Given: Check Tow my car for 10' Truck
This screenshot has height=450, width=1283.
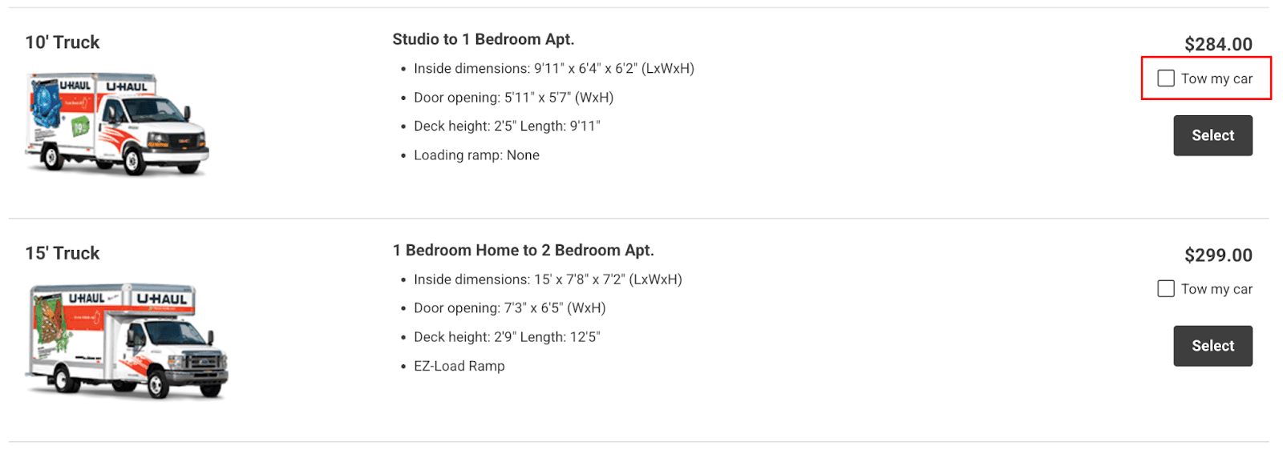Looking at the screenshot, I should click(x=1166, y=78).
